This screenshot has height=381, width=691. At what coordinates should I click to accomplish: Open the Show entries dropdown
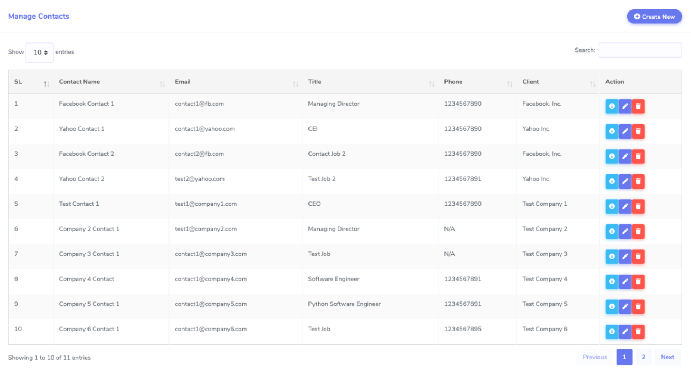point(39,52)
